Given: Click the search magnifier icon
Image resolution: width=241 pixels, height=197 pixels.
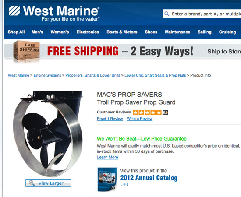Looking at the screenshot, I should 167,14.
